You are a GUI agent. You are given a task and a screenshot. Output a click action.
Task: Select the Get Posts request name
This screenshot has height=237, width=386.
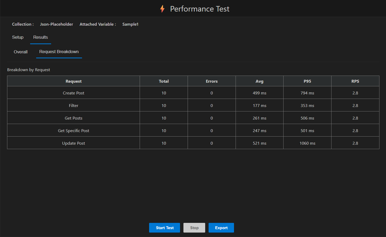[x=74, y=118]
